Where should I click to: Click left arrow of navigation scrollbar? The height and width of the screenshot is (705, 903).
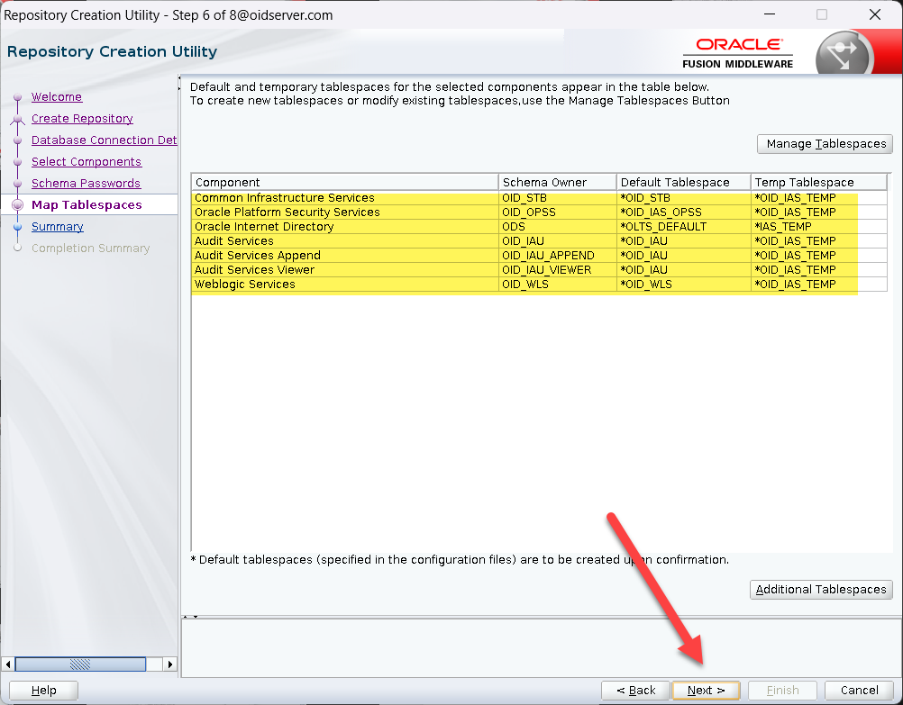click(x=8, y=664)
